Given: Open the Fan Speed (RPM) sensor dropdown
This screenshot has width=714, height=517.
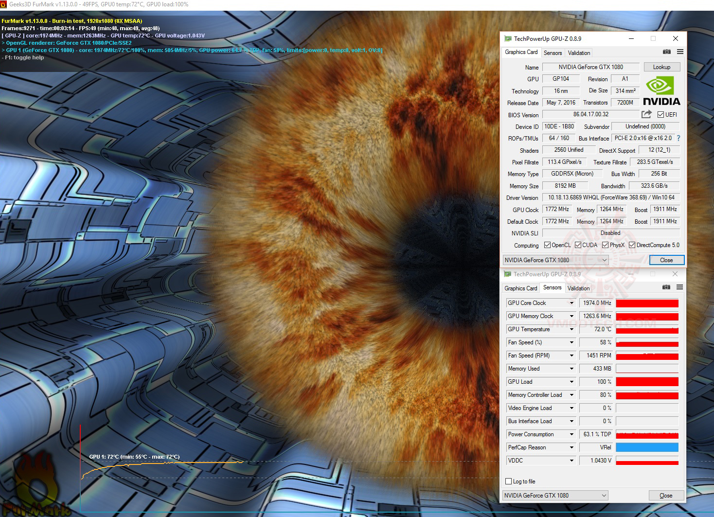Looking at the screenshot, I should [571, 356].
